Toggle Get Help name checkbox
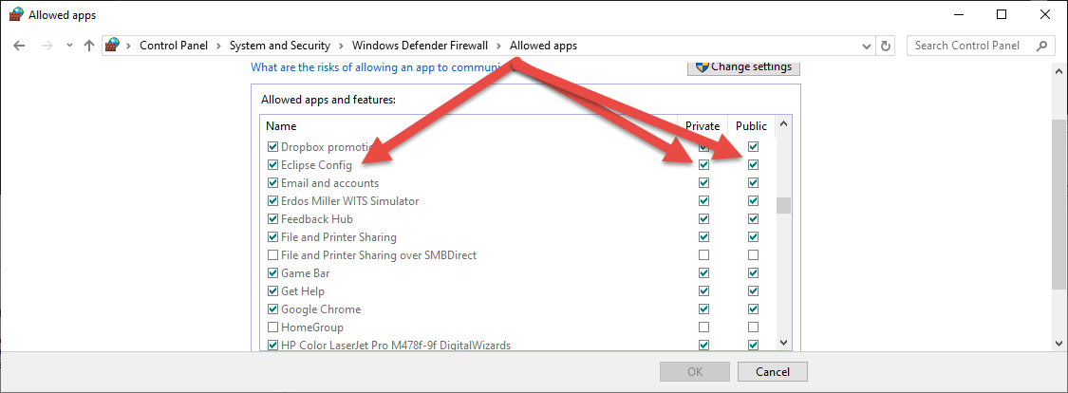The width and height of the screenshot is (1068, 393). coord(273,291)
